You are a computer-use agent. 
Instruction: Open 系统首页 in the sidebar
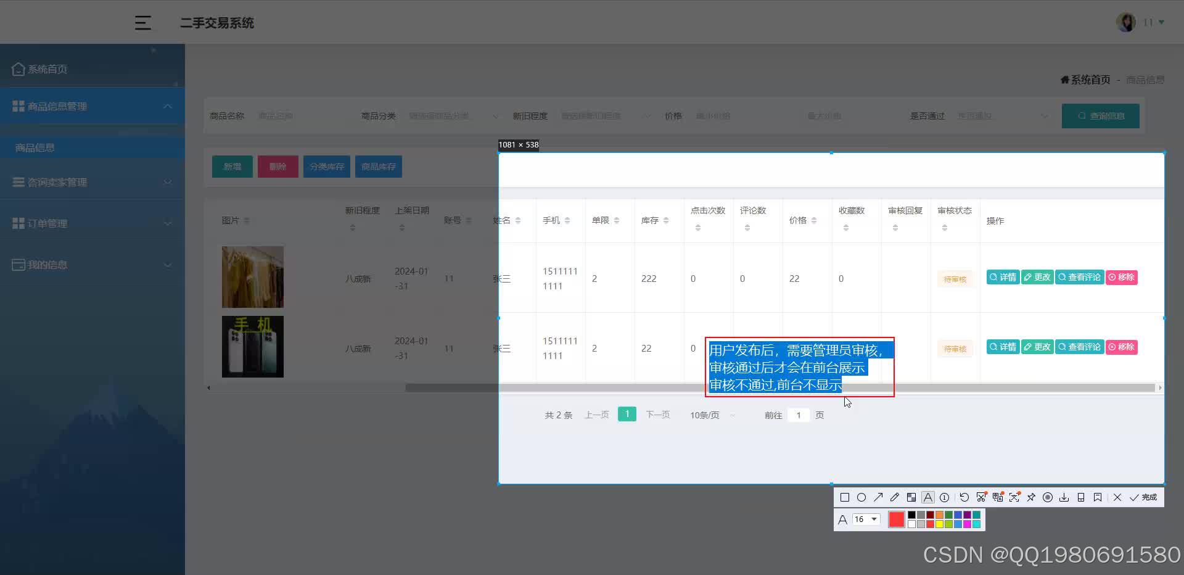[92, 69]
